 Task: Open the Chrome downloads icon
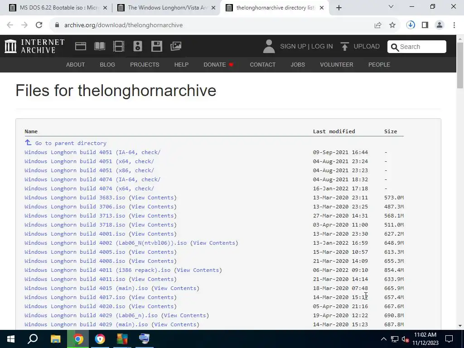point(411,25)
